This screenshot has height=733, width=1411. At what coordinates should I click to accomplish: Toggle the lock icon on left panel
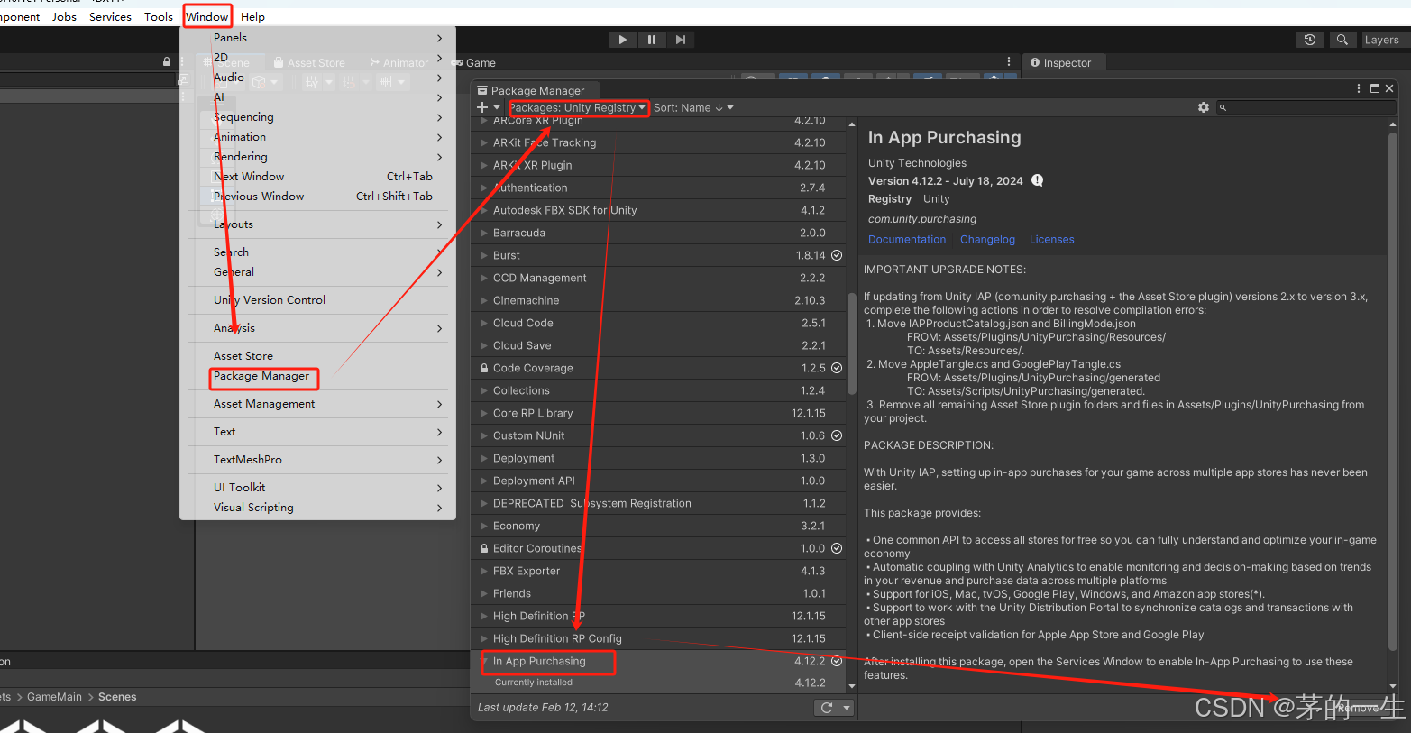point(167,62)
